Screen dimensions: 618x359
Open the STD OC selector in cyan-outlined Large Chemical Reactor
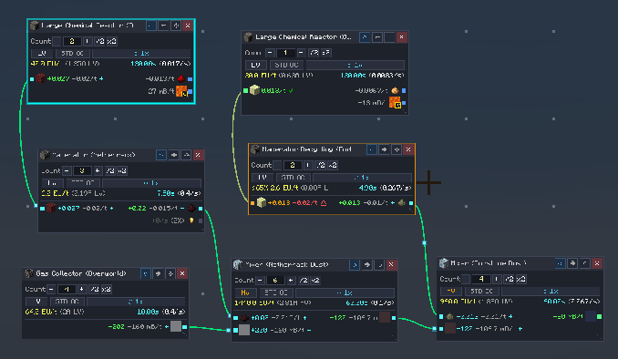pos(73,53)
